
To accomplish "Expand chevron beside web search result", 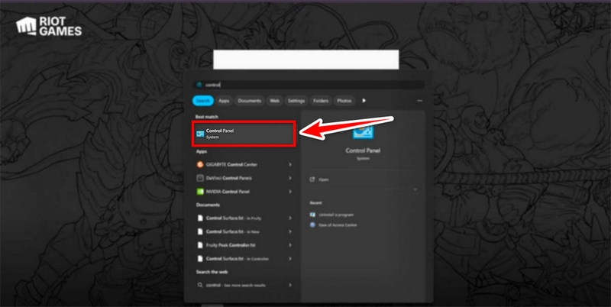I will click(290, 285).
